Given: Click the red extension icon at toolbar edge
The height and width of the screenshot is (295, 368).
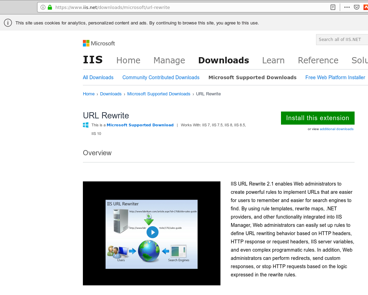Looking at the screenshot, I should [366, 7].
